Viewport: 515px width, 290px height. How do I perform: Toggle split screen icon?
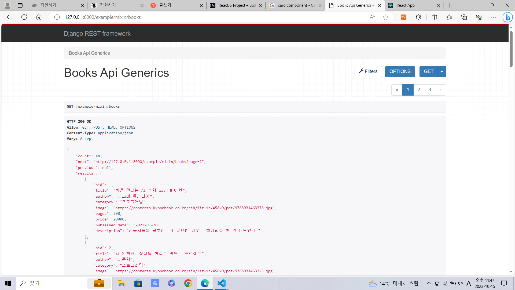(x=434, y=17)
